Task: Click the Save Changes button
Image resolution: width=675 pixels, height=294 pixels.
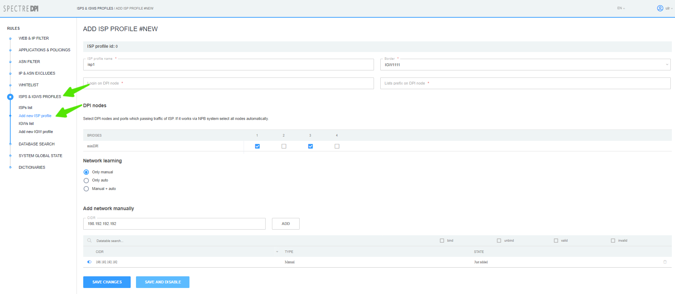Action: [107, 282]
